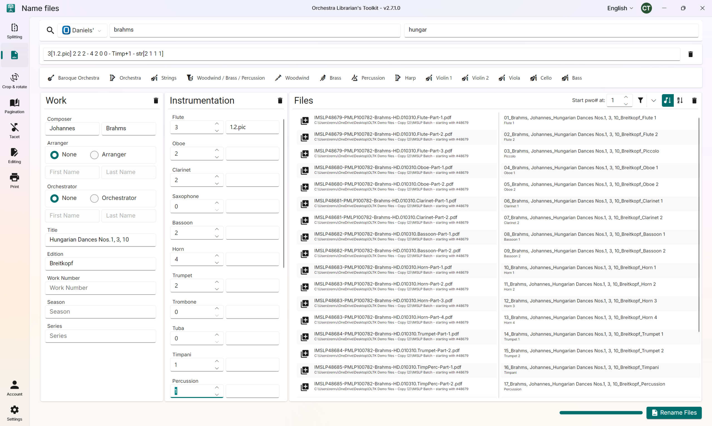Apply Woodwind / Brass / Percussion preset

click(x=226, y=78)
